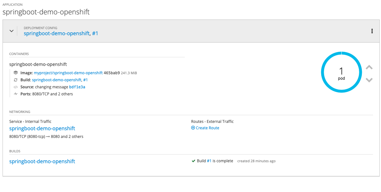Viewport: 381px width, 192px height.
Task: Click the Image layers icon
Action: 16,73
